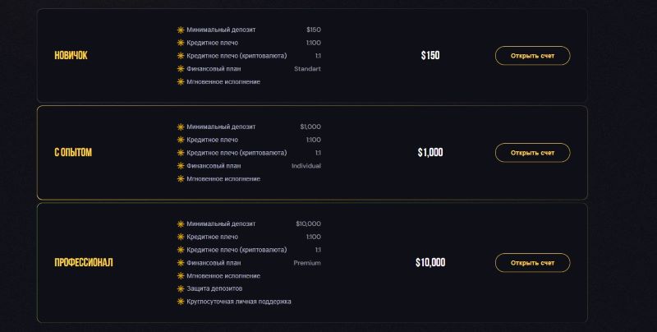
Task: Click star icon beside Защита депозитов
Action: click(181, 288)
